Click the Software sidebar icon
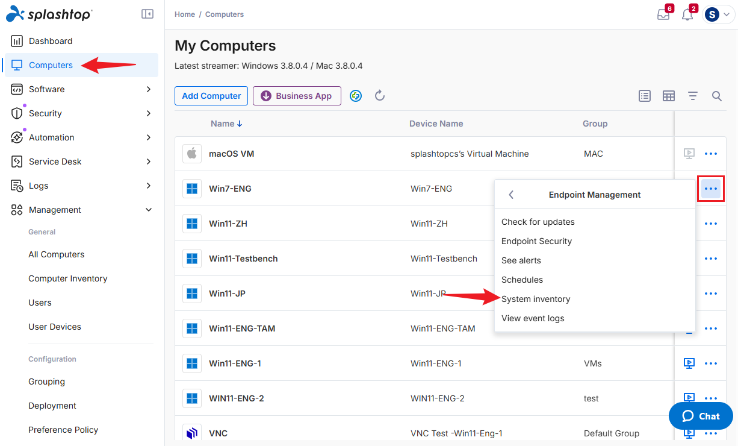738x446 pixels. tap(17, 89)
